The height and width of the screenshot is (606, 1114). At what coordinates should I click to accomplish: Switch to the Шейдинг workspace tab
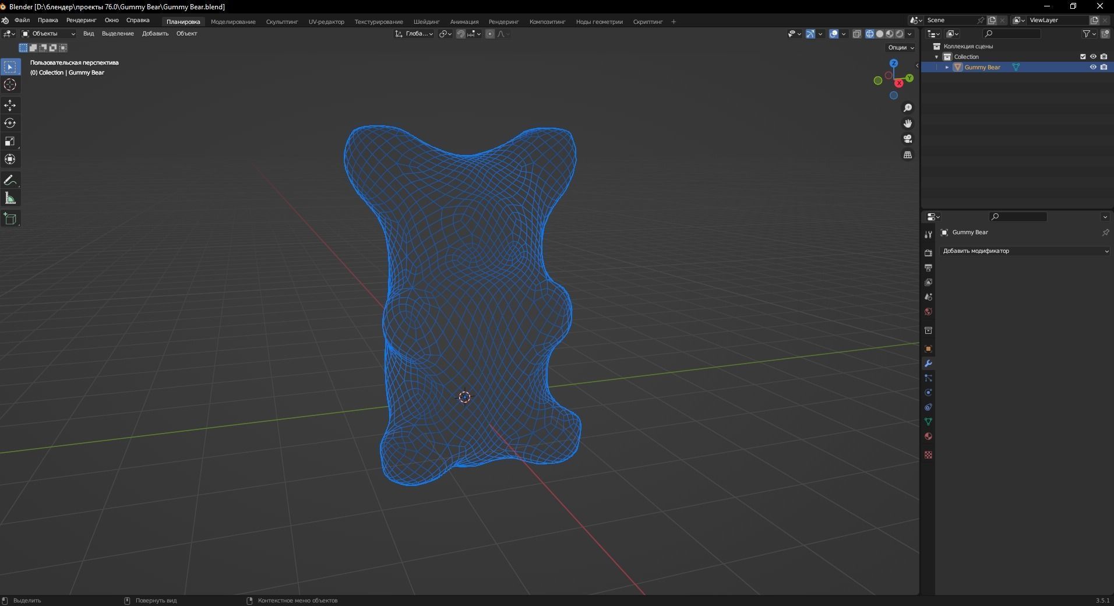426,22
